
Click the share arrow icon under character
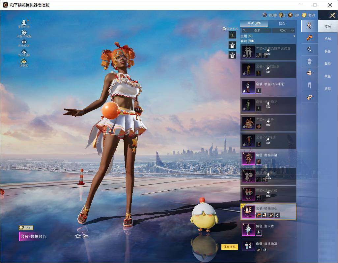(x=86, y=236)
